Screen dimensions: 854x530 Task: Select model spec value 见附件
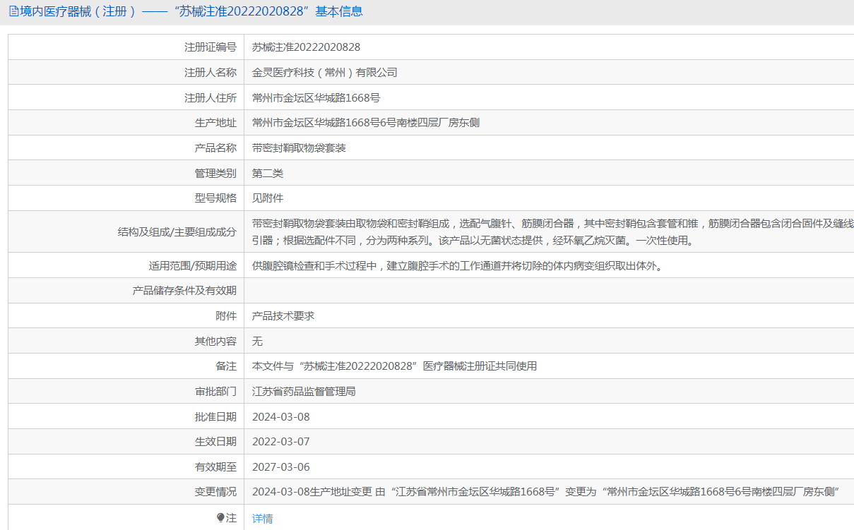[x=268, y=198]
